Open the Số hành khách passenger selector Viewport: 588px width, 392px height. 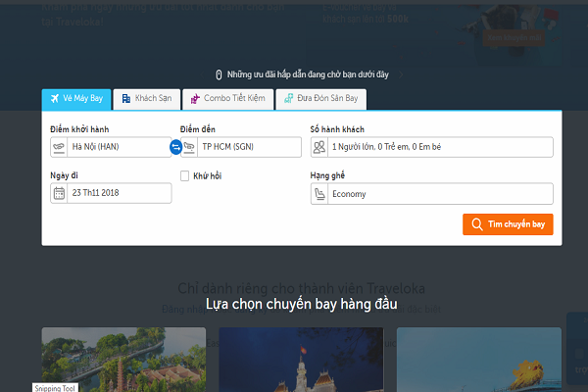[x=431, y=147]
